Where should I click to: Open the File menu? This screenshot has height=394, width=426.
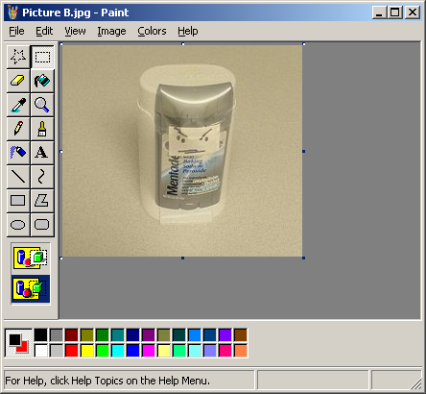point(16,31)
